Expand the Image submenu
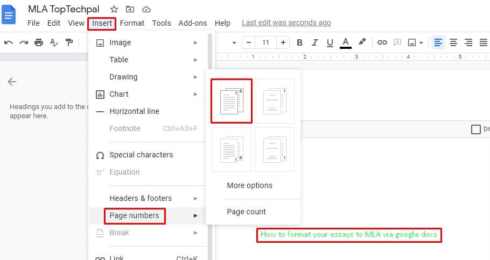 147,42
